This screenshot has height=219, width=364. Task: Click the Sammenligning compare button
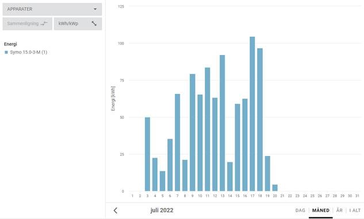click(x=28, y=24)
